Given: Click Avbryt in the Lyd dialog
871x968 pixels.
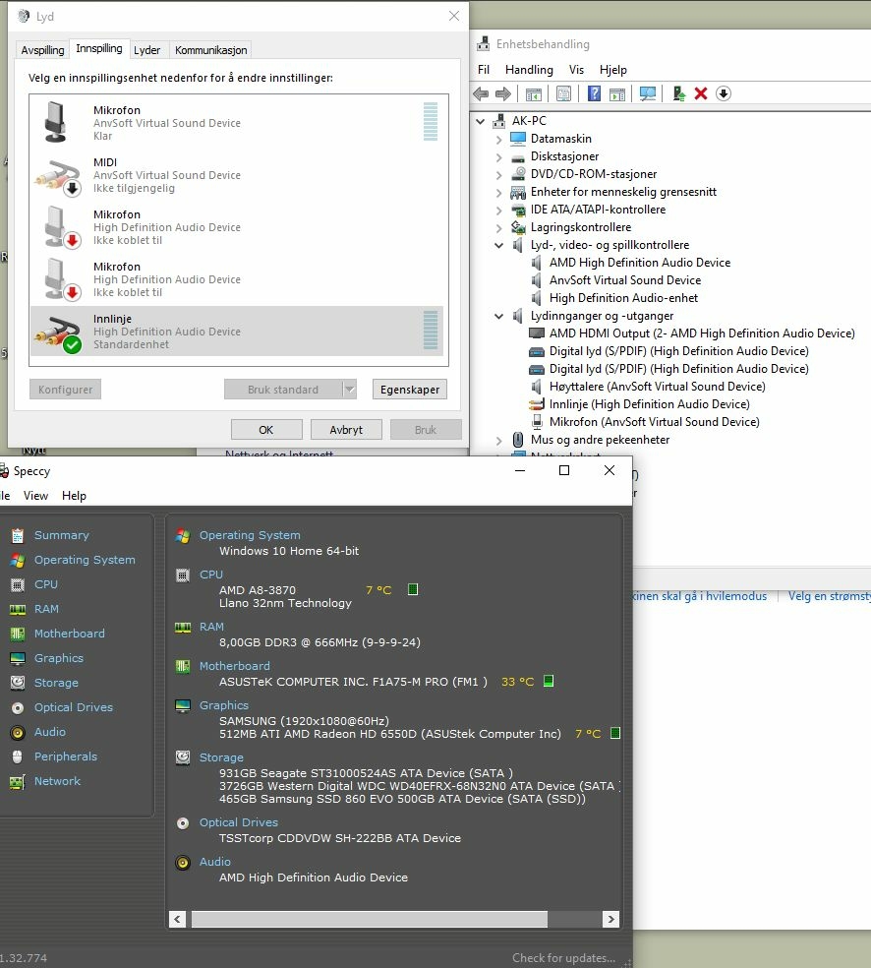Looking at the screenshot, I should coord(346,430).
